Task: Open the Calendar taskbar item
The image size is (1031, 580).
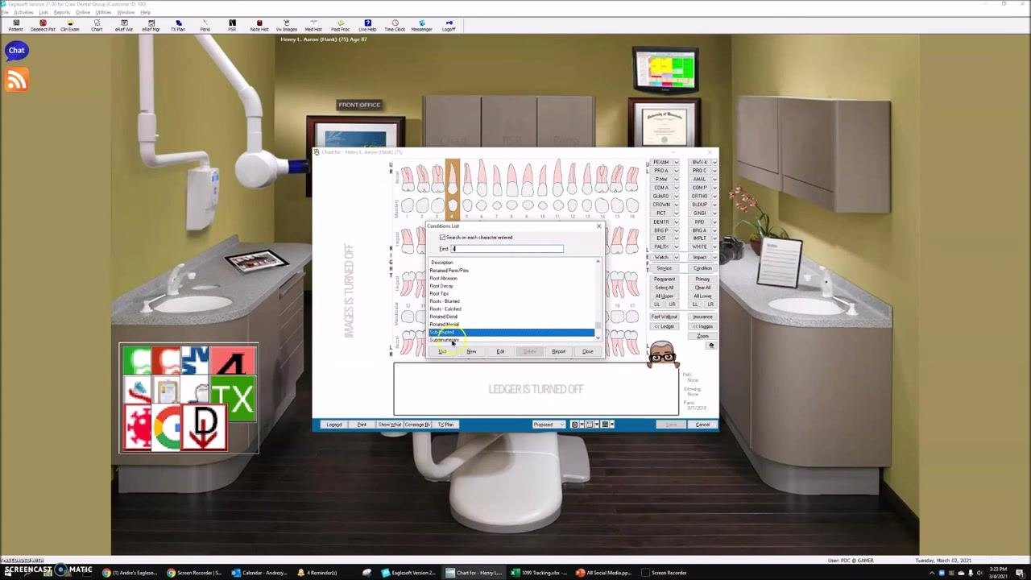Action: (x=259, y=573)
